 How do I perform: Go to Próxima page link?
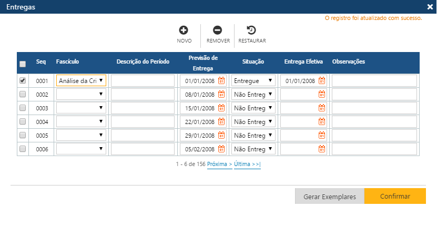[x=219, y=164]
